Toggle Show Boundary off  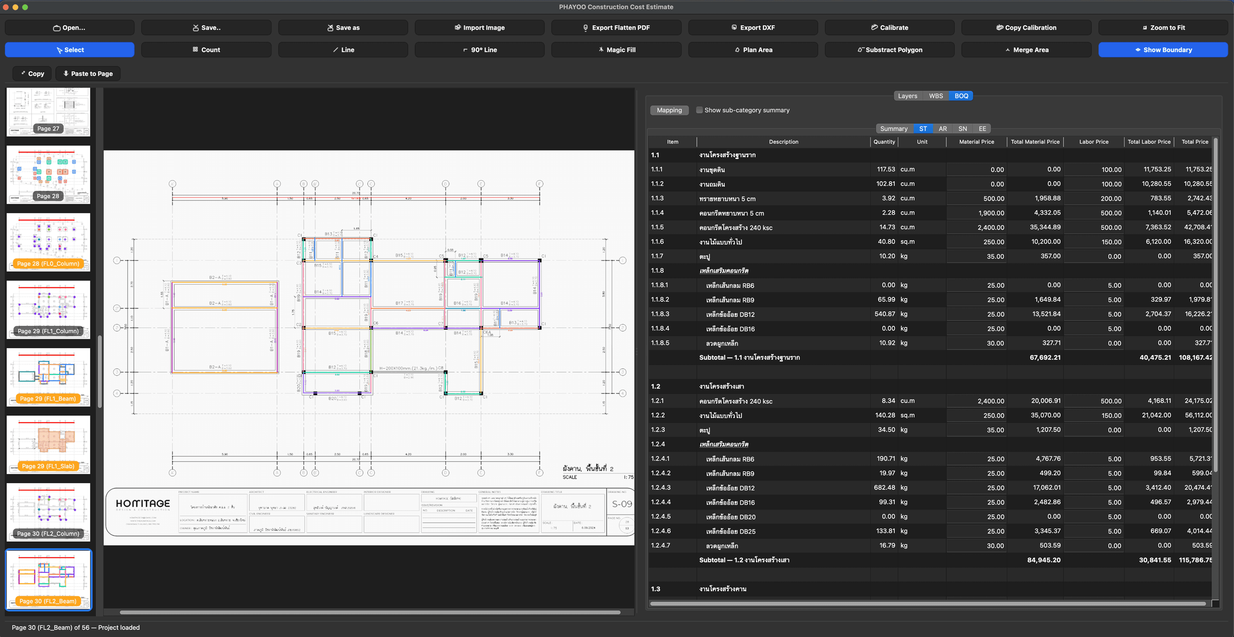[1163, 49]
